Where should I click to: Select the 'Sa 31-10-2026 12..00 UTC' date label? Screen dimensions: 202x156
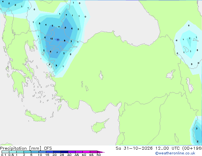coord(148,148)
